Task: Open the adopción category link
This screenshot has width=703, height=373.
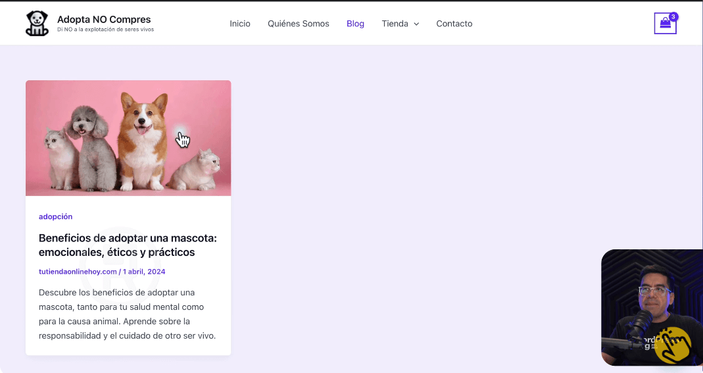Action: (56, 216)
